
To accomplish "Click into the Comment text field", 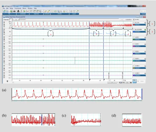I will point(69,20).
